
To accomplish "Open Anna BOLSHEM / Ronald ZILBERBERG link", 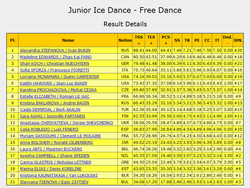I will click(x=56, y=143).
